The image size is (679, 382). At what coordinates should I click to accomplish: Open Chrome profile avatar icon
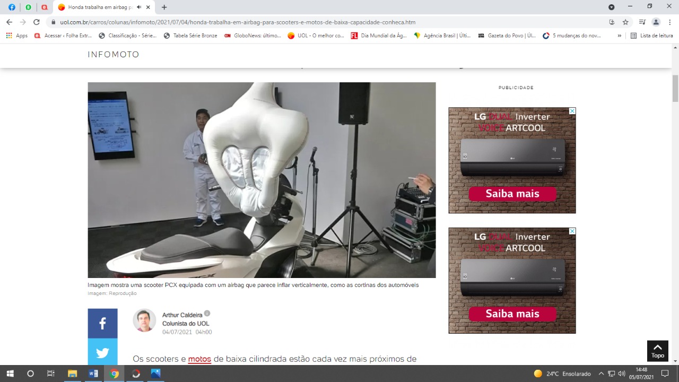(x=656, y=22)
